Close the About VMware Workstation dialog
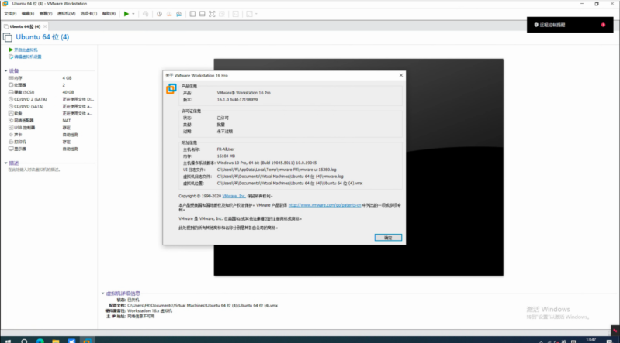The image size is (620, 343). pos(401,75)
